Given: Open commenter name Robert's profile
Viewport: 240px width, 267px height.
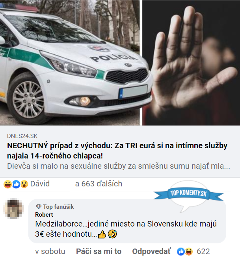Looking at the screenshot, I should click(x=44, y=215).
